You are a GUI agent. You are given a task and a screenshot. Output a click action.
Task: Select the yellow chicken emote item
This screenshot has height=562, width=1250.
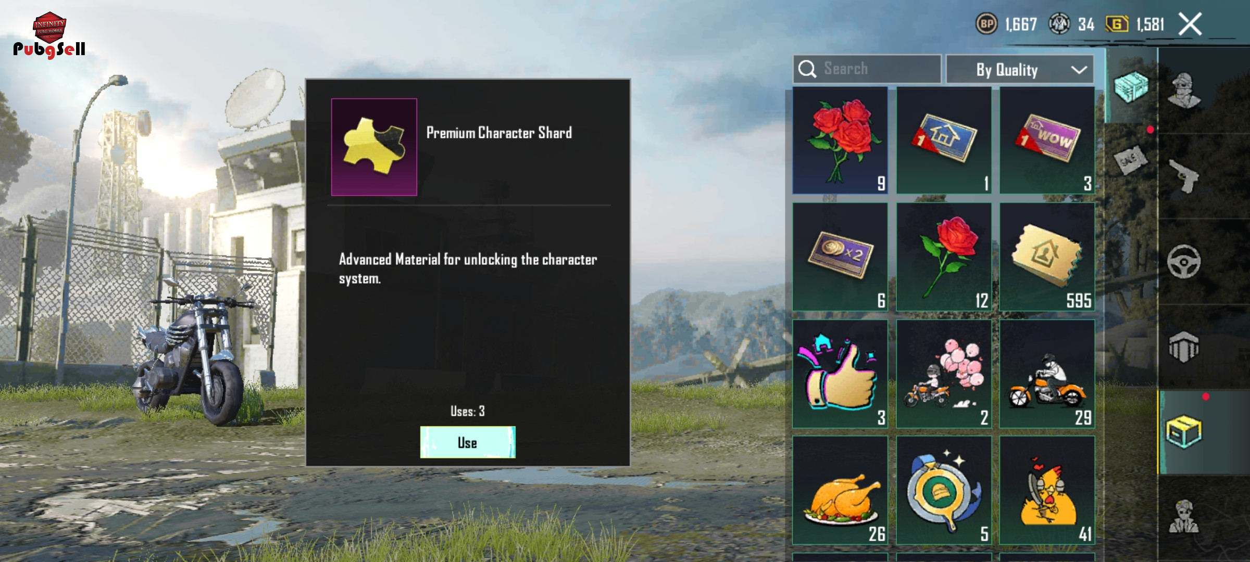tap(1047, 491)
